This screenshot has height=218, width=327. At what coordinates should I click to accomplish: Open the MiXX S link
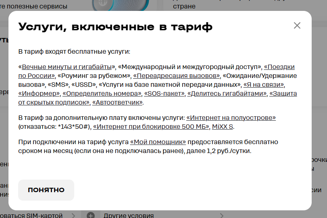223,126
